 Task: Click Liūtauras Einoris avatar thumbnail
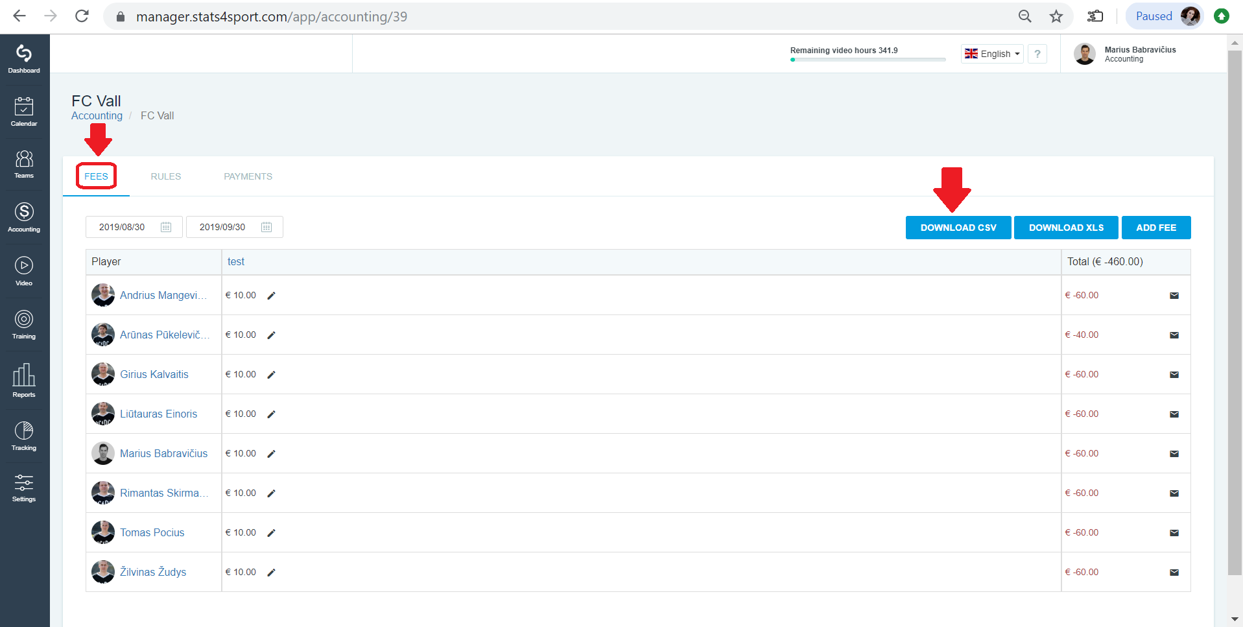(x=103, y=414)
